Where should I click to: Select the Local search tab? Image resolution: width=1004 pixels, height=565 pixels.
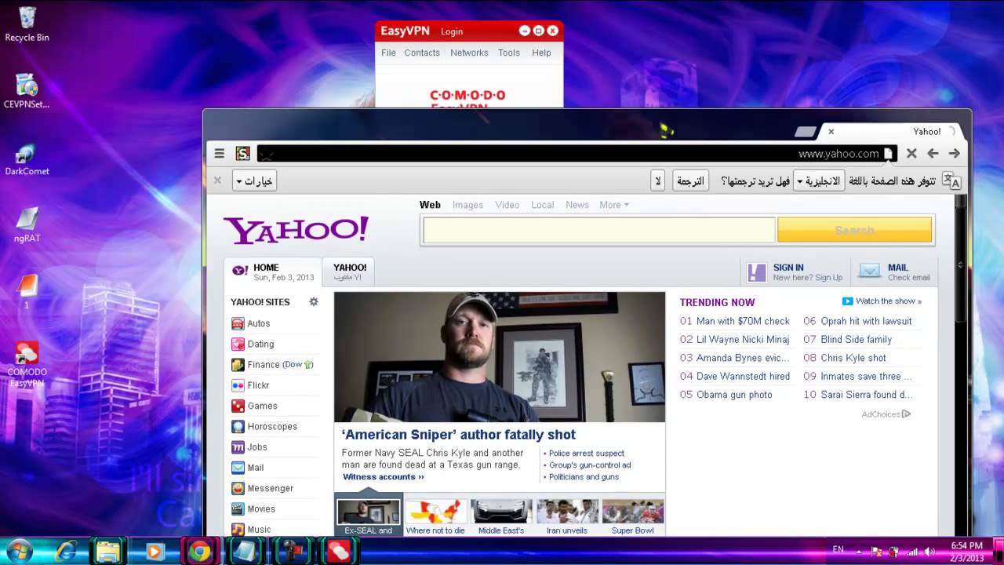pyautogui.click(x=543, y=205)
